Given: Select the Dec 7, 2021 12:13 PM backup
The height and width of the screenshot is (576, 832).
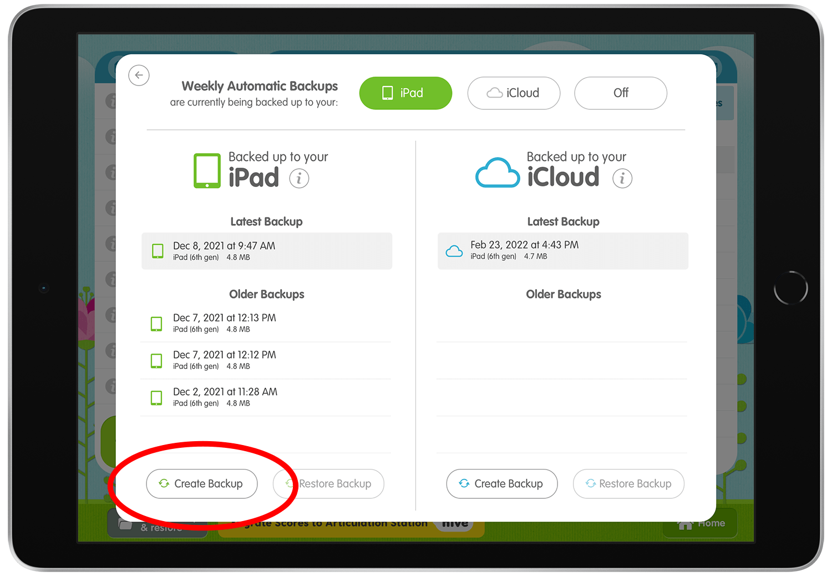Looking at the screenshot, I should [266, 324].
